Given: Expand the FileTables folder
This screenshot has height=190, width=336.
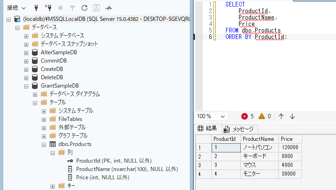Looking at the screenshot, I should [x=44, y=120].
